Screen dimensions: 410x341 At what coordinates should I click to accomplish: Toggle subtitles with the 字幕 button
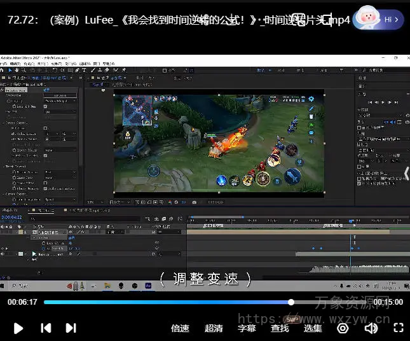247,328
